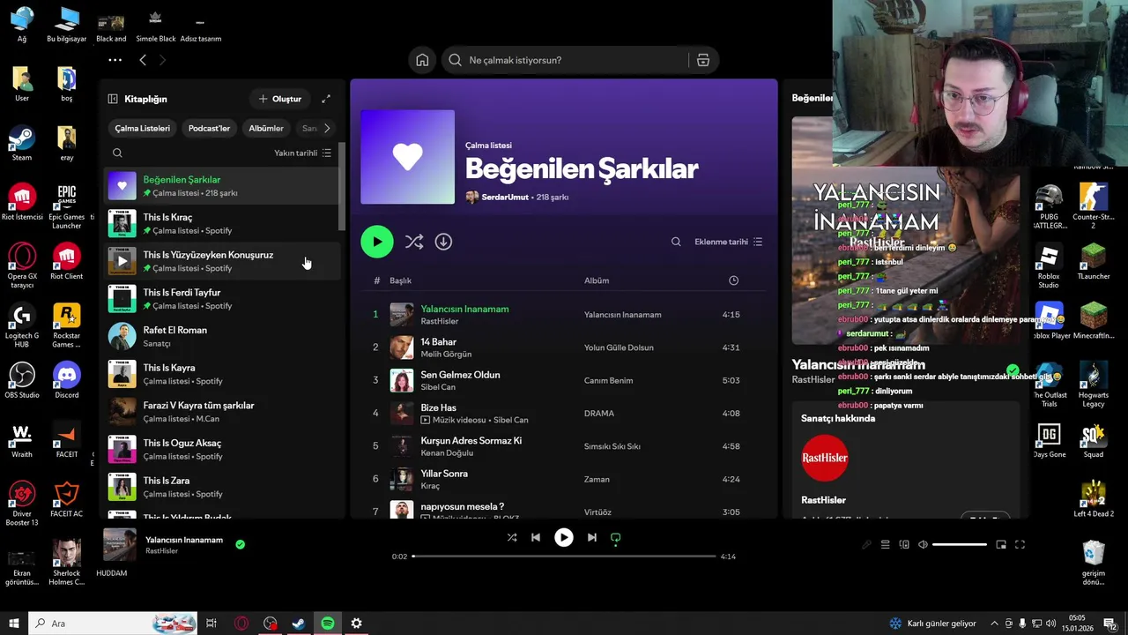
Task: Click the Windows Start button
Action: [x=13, y=624]
